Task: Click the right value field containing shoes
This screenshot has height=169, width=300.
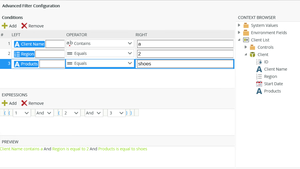Action: [185, 64]
